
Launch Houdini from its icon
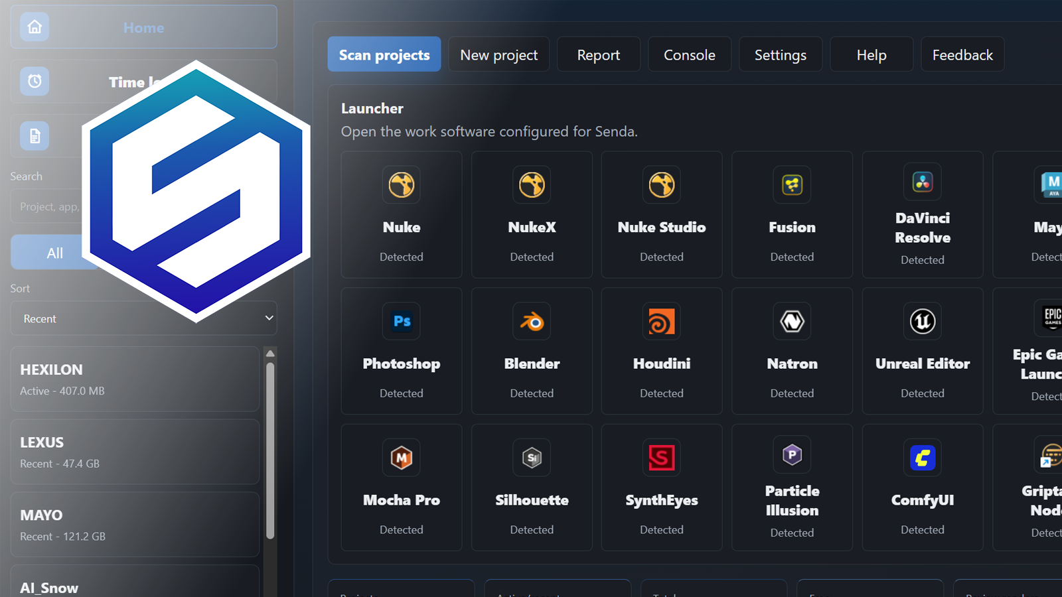[x=662, y=321]
